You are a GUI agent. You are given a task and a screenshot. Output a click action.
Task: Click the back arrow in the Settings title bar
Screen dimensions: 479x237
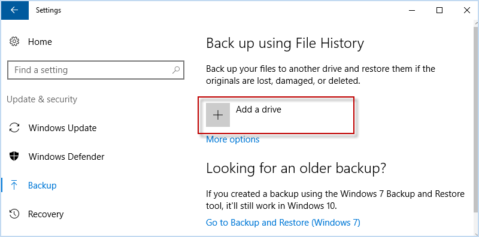14,10
